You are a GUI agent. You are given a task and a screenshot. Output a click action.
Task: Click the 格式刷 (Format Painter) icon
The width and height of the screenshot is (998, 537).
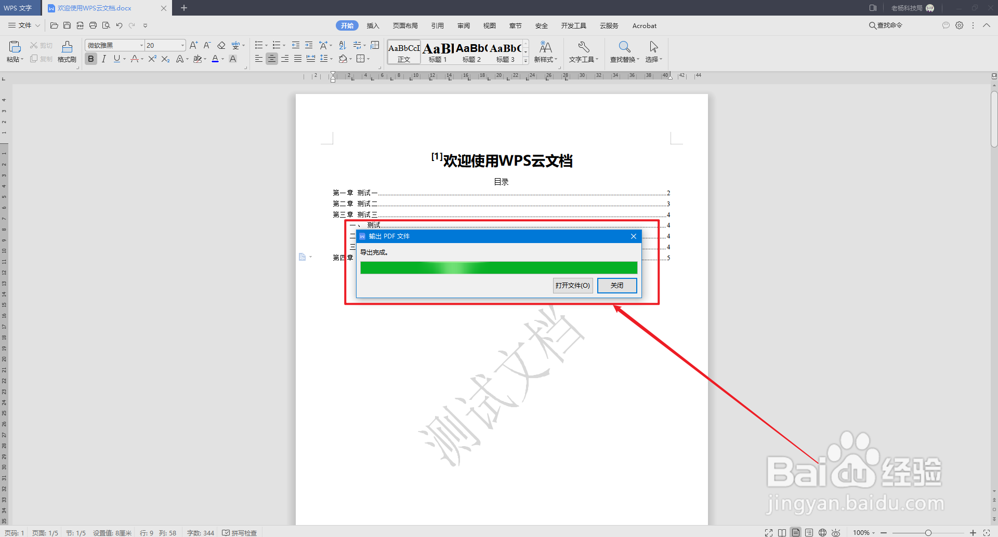[67, 51]
